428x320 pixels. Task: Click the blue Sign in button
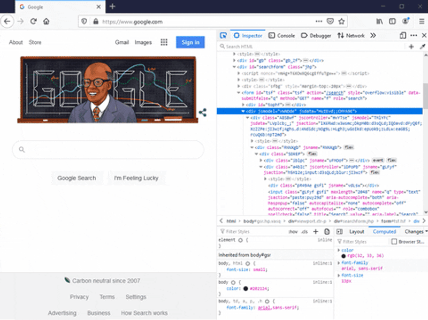(x=190, y=42)
